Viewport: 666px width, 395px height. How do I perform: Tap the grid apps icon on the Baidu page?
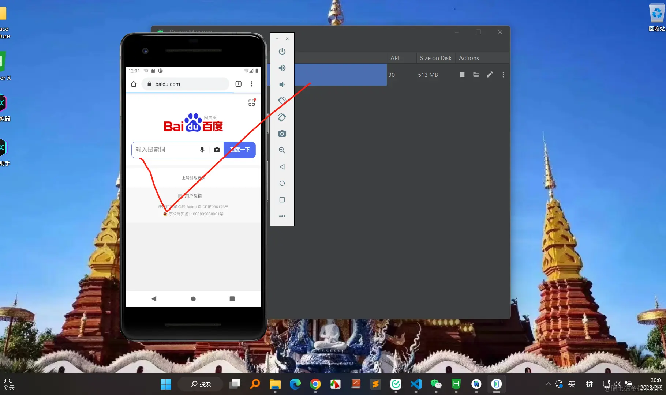tap(252, 103)
